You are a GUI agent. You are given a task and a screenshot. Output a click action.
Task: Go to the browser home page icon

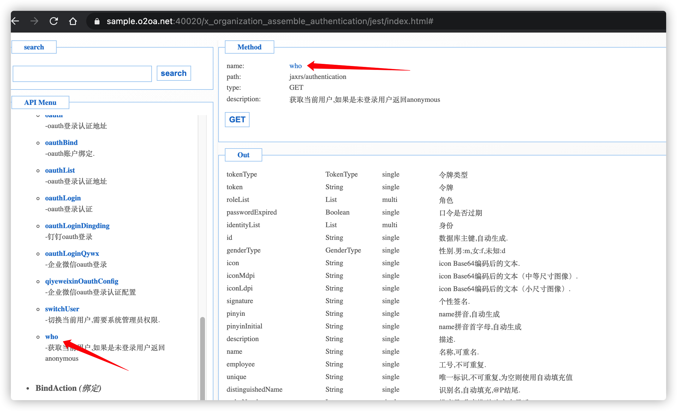[73, 21]
